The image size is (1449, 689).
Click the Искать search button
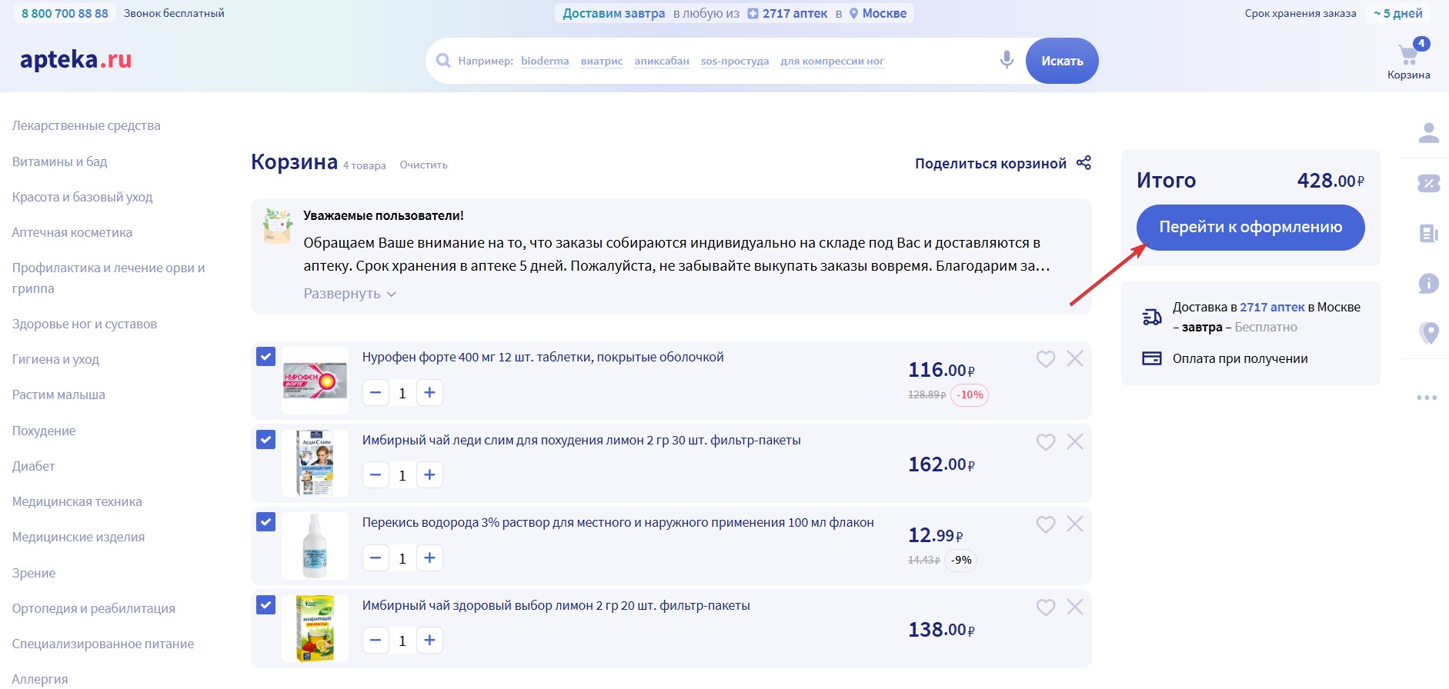[x=1062, y=61]
